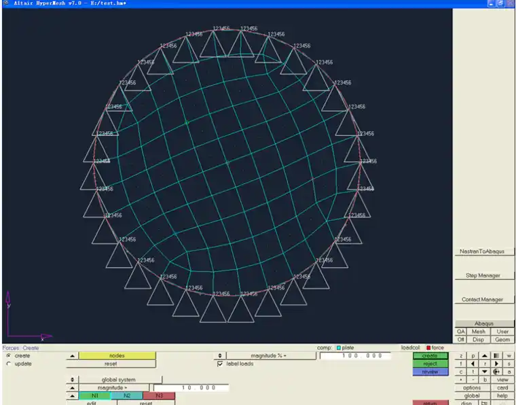The width and height of the screenshot is (516, 405).
Task: Click the sphere rotation icon in the view keypad
Action: (x=496, y=372)
